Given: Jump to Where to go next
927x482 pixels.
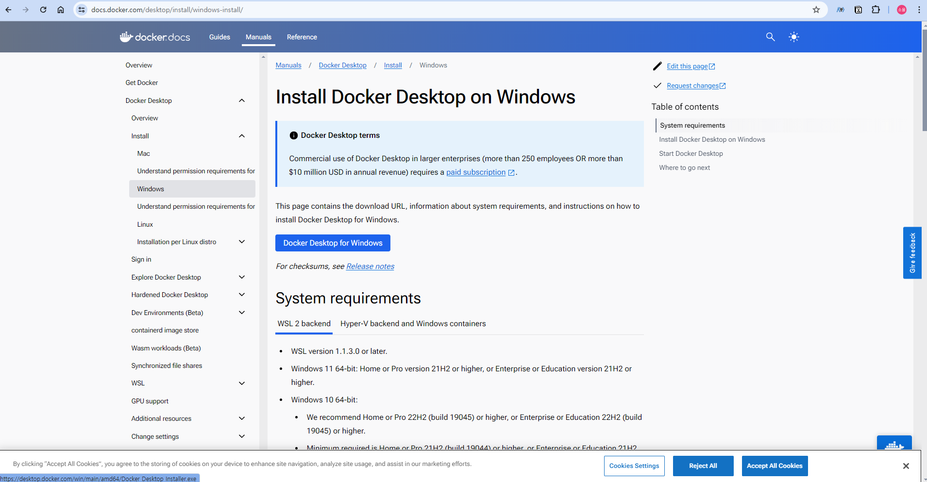Looking at the screenshot, I should [684, 167].
